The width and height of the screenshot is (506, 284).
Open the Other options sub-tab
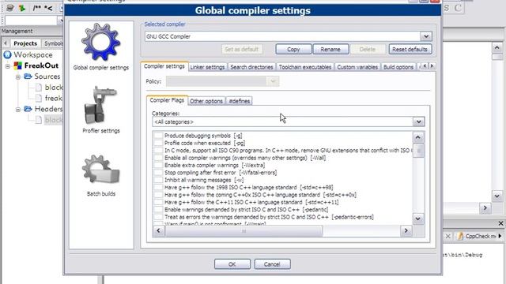coord(206,101)
